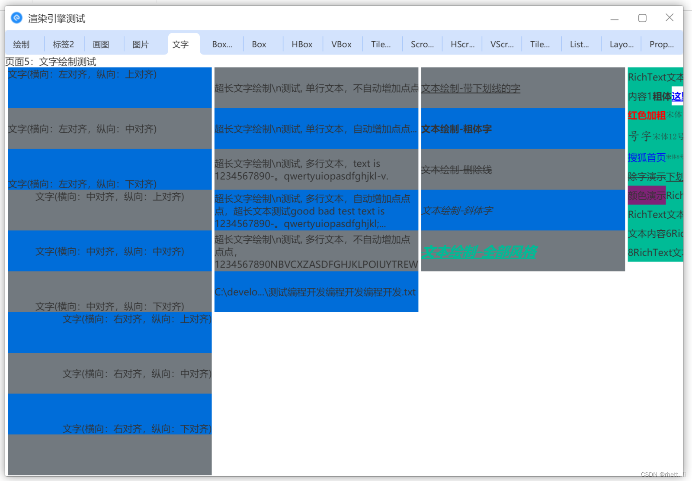The height and width of the screenshot is (481, 692).
Task: Go to the 图片 tab
Action: 141,44
